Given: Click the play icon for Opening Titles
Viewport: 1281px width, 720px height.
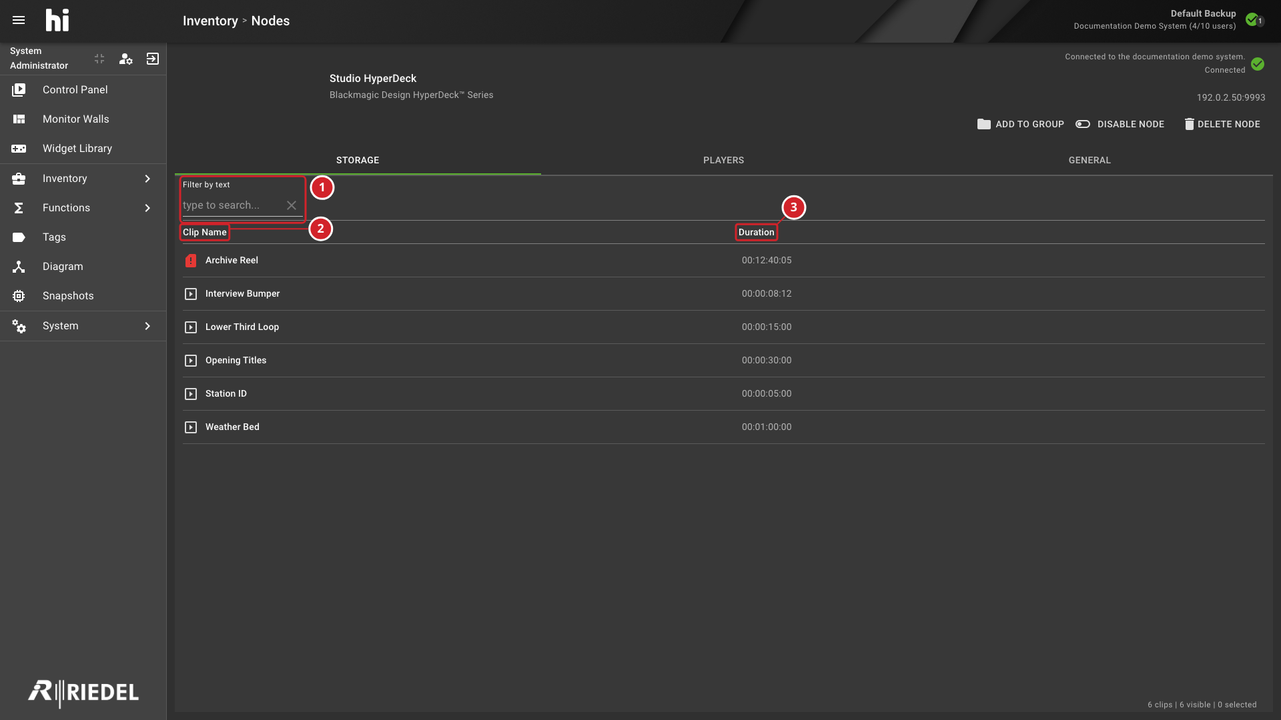Looking at the screenshot, I should [x=191, y=361].
